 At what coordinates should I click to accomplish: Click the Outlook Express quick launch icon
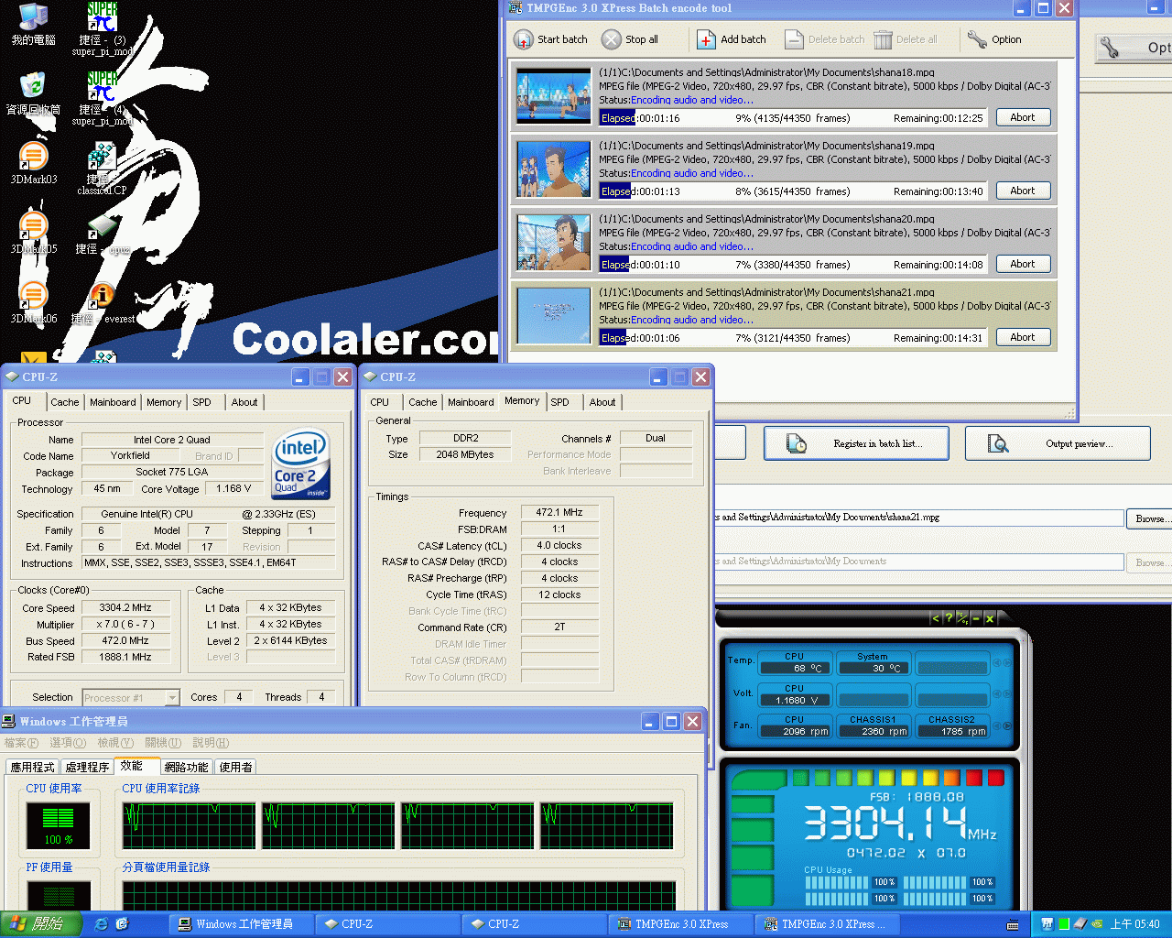coord(122,924)
